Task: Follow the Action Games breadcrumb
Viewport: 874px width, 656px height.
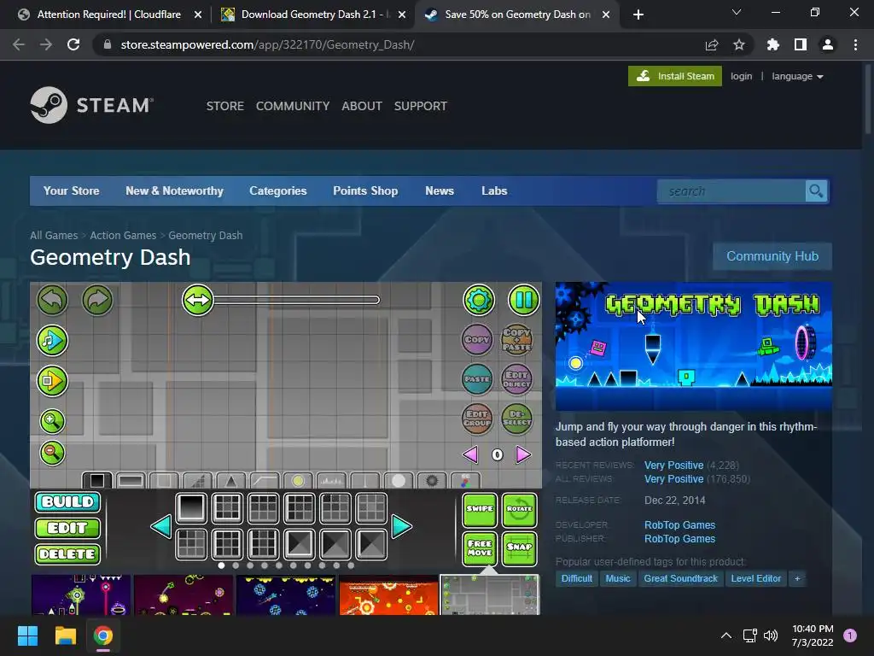Action: click(123, 236)
